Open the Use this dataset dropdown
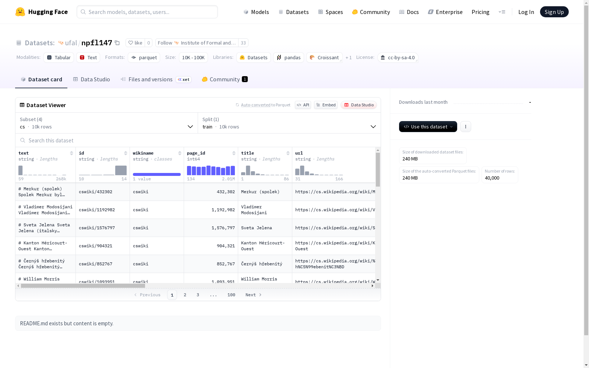This screenshot has height=368, width=589. pos(428,127)
